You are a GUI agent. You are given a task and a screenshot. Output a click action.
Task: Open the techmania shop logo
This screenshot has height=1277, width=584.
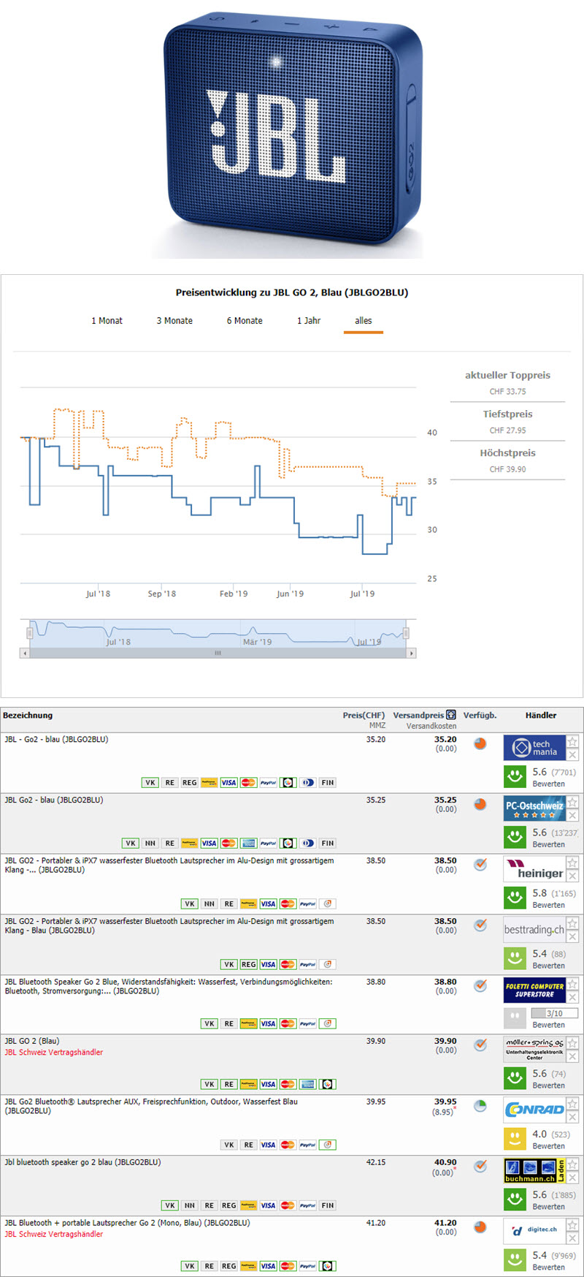click(x=534, y=748)
